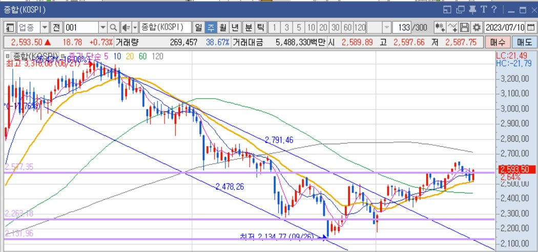The width and height of the screenshot is (538, 252).
Task: Click the speaker sound alert icon
Action: [126, 28]
